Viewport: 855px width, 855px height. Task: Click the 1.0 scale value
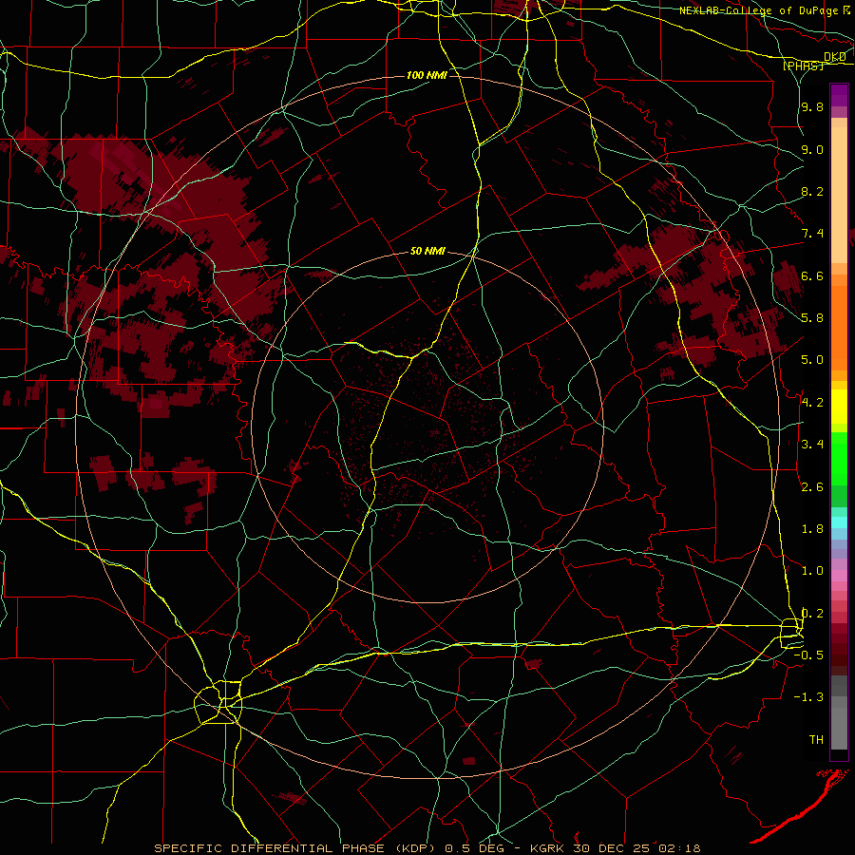point(812,571)
